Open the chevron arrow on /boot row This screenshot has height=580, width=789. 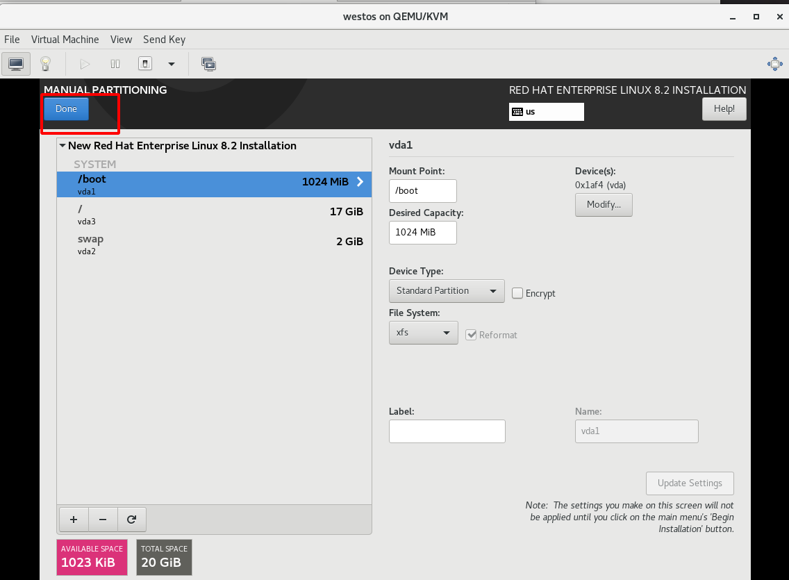[x=360, y=181]
